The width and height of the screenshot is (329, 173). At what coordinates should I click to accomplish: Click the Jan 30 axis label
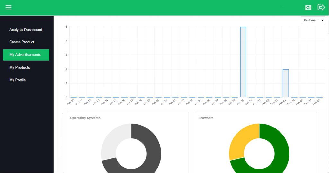[240, 102]
